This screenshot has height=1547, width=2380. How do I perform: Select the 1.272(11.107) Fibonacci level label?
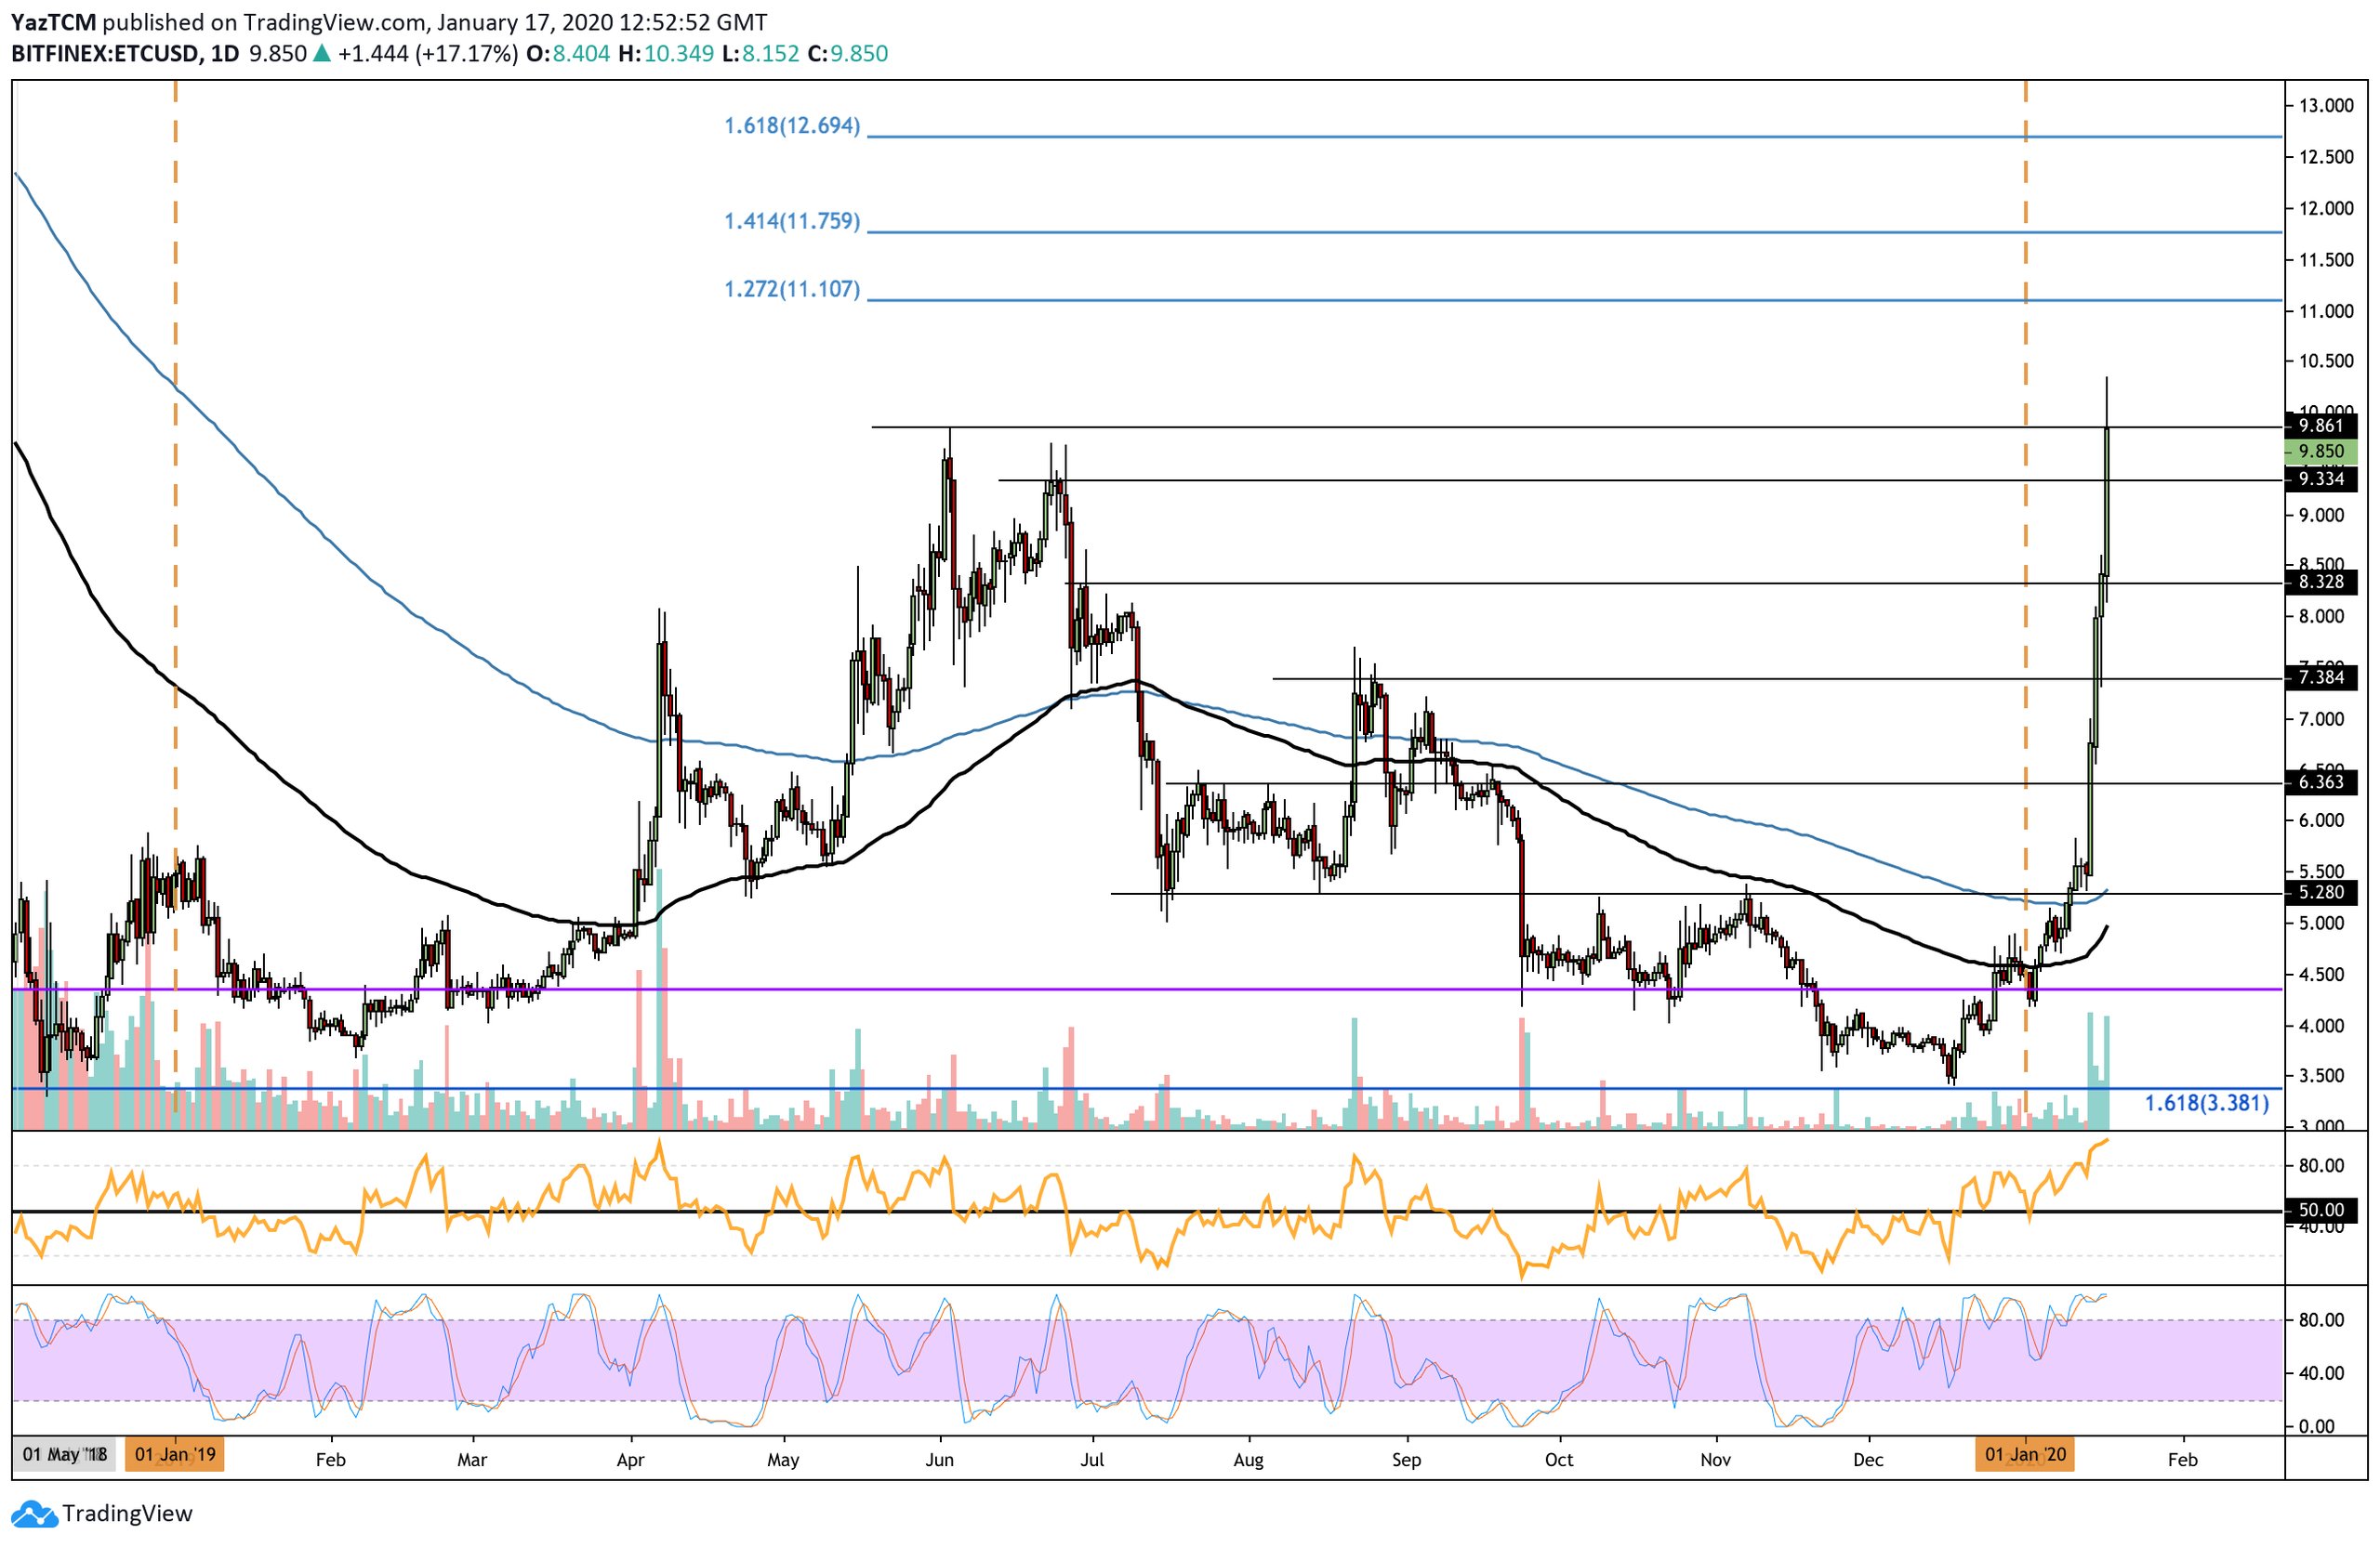[791, 290]
